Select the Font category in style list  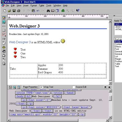coord(117,49)
